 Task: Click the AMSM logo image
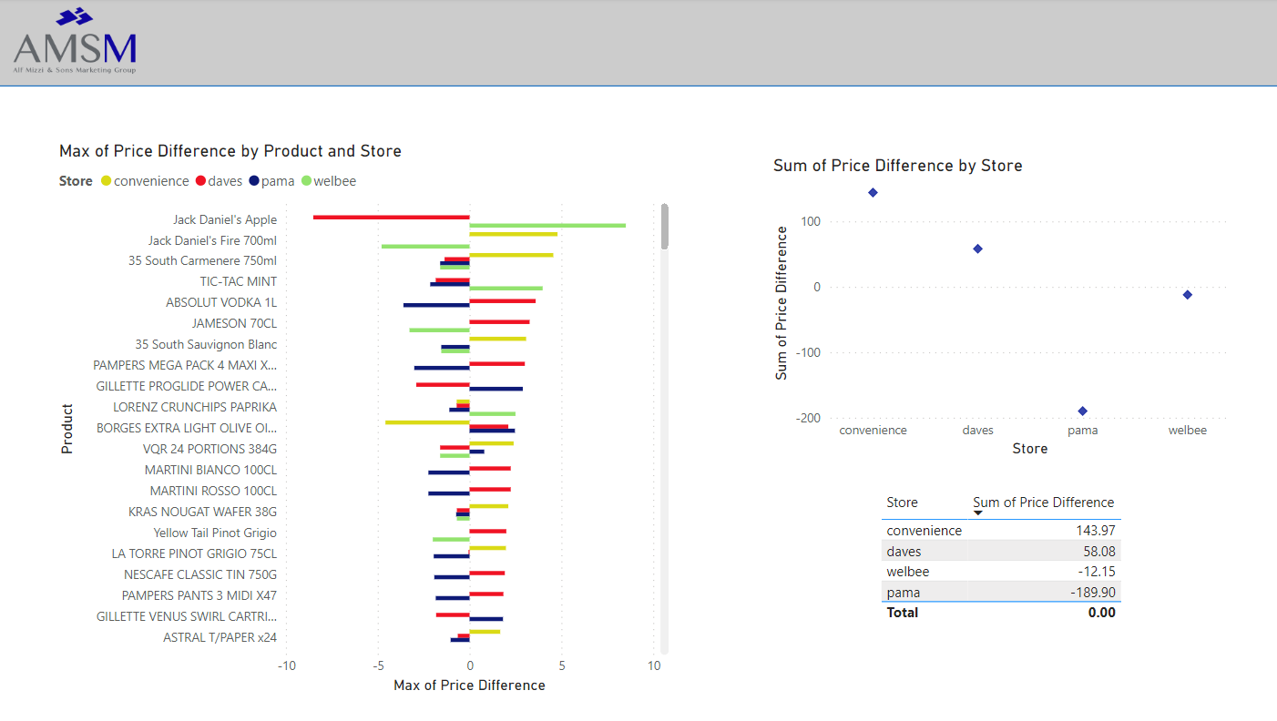[x=76, y=41]
